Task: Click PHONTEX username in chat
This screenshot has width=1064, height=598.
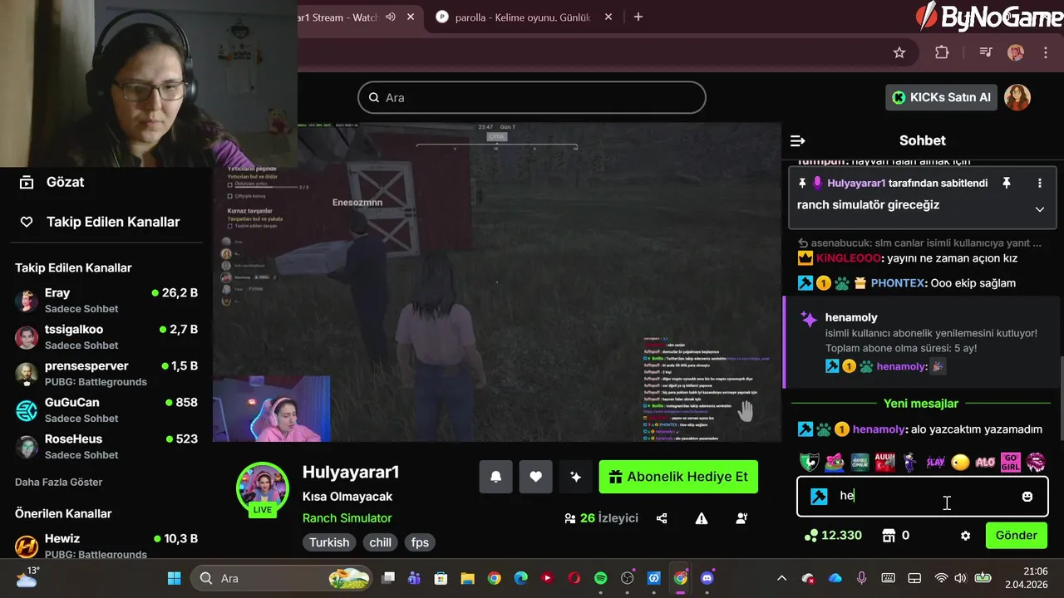Action: [898, 283]
